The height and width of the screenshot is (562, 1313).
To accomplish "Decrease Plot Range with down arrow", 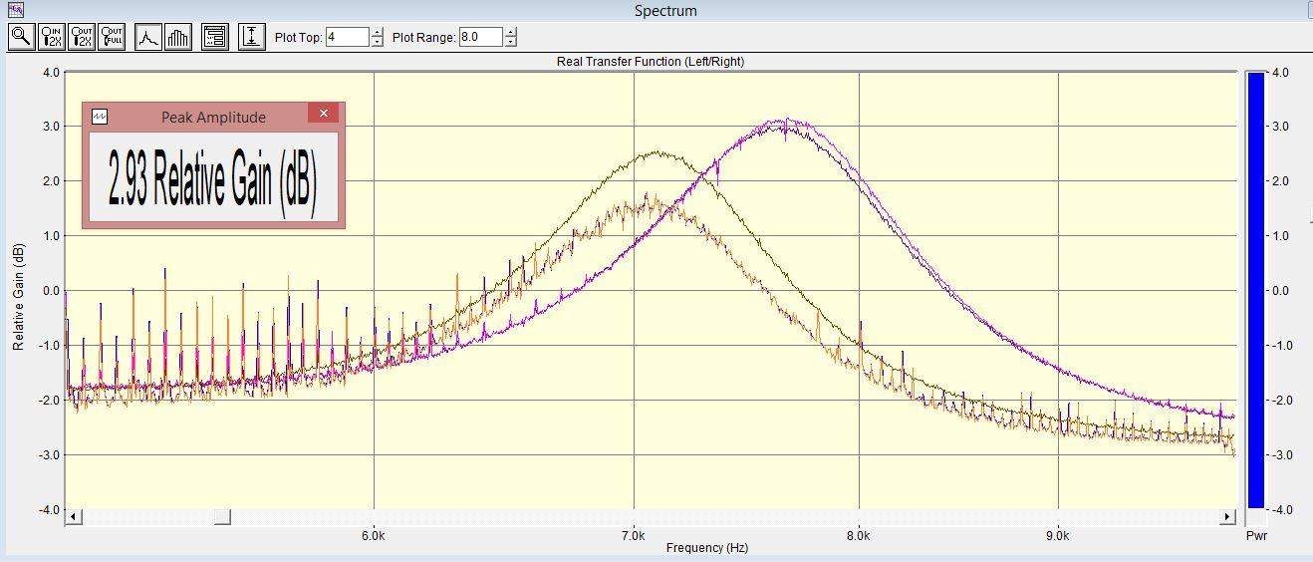I will point(511,42).
